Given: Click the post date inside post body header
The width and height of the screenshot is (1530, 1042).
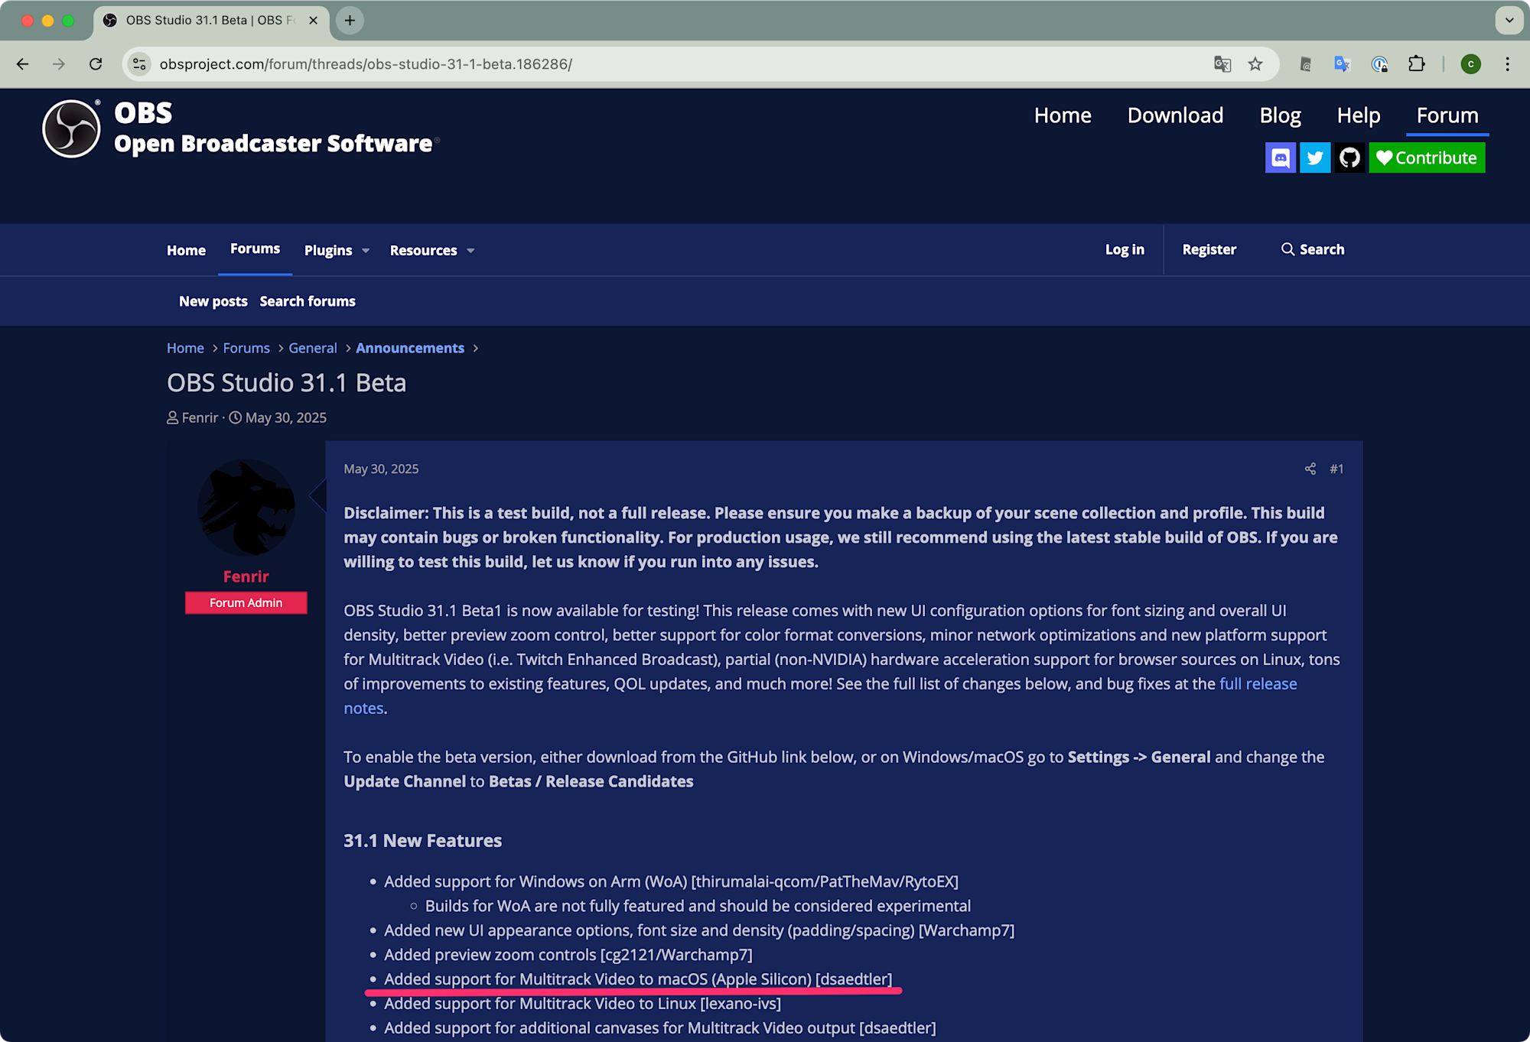Looking at the screenshot, I should tap(381, 469).
